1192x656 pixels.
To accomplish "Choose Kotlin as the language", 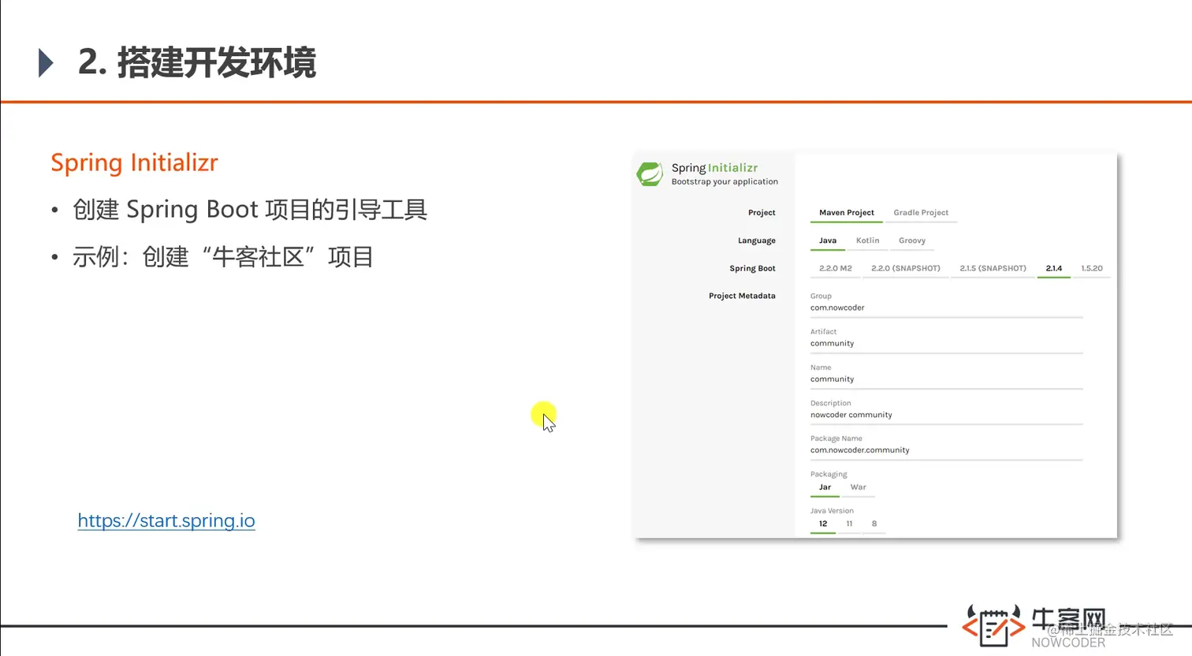I will click(x=868, y=240).
